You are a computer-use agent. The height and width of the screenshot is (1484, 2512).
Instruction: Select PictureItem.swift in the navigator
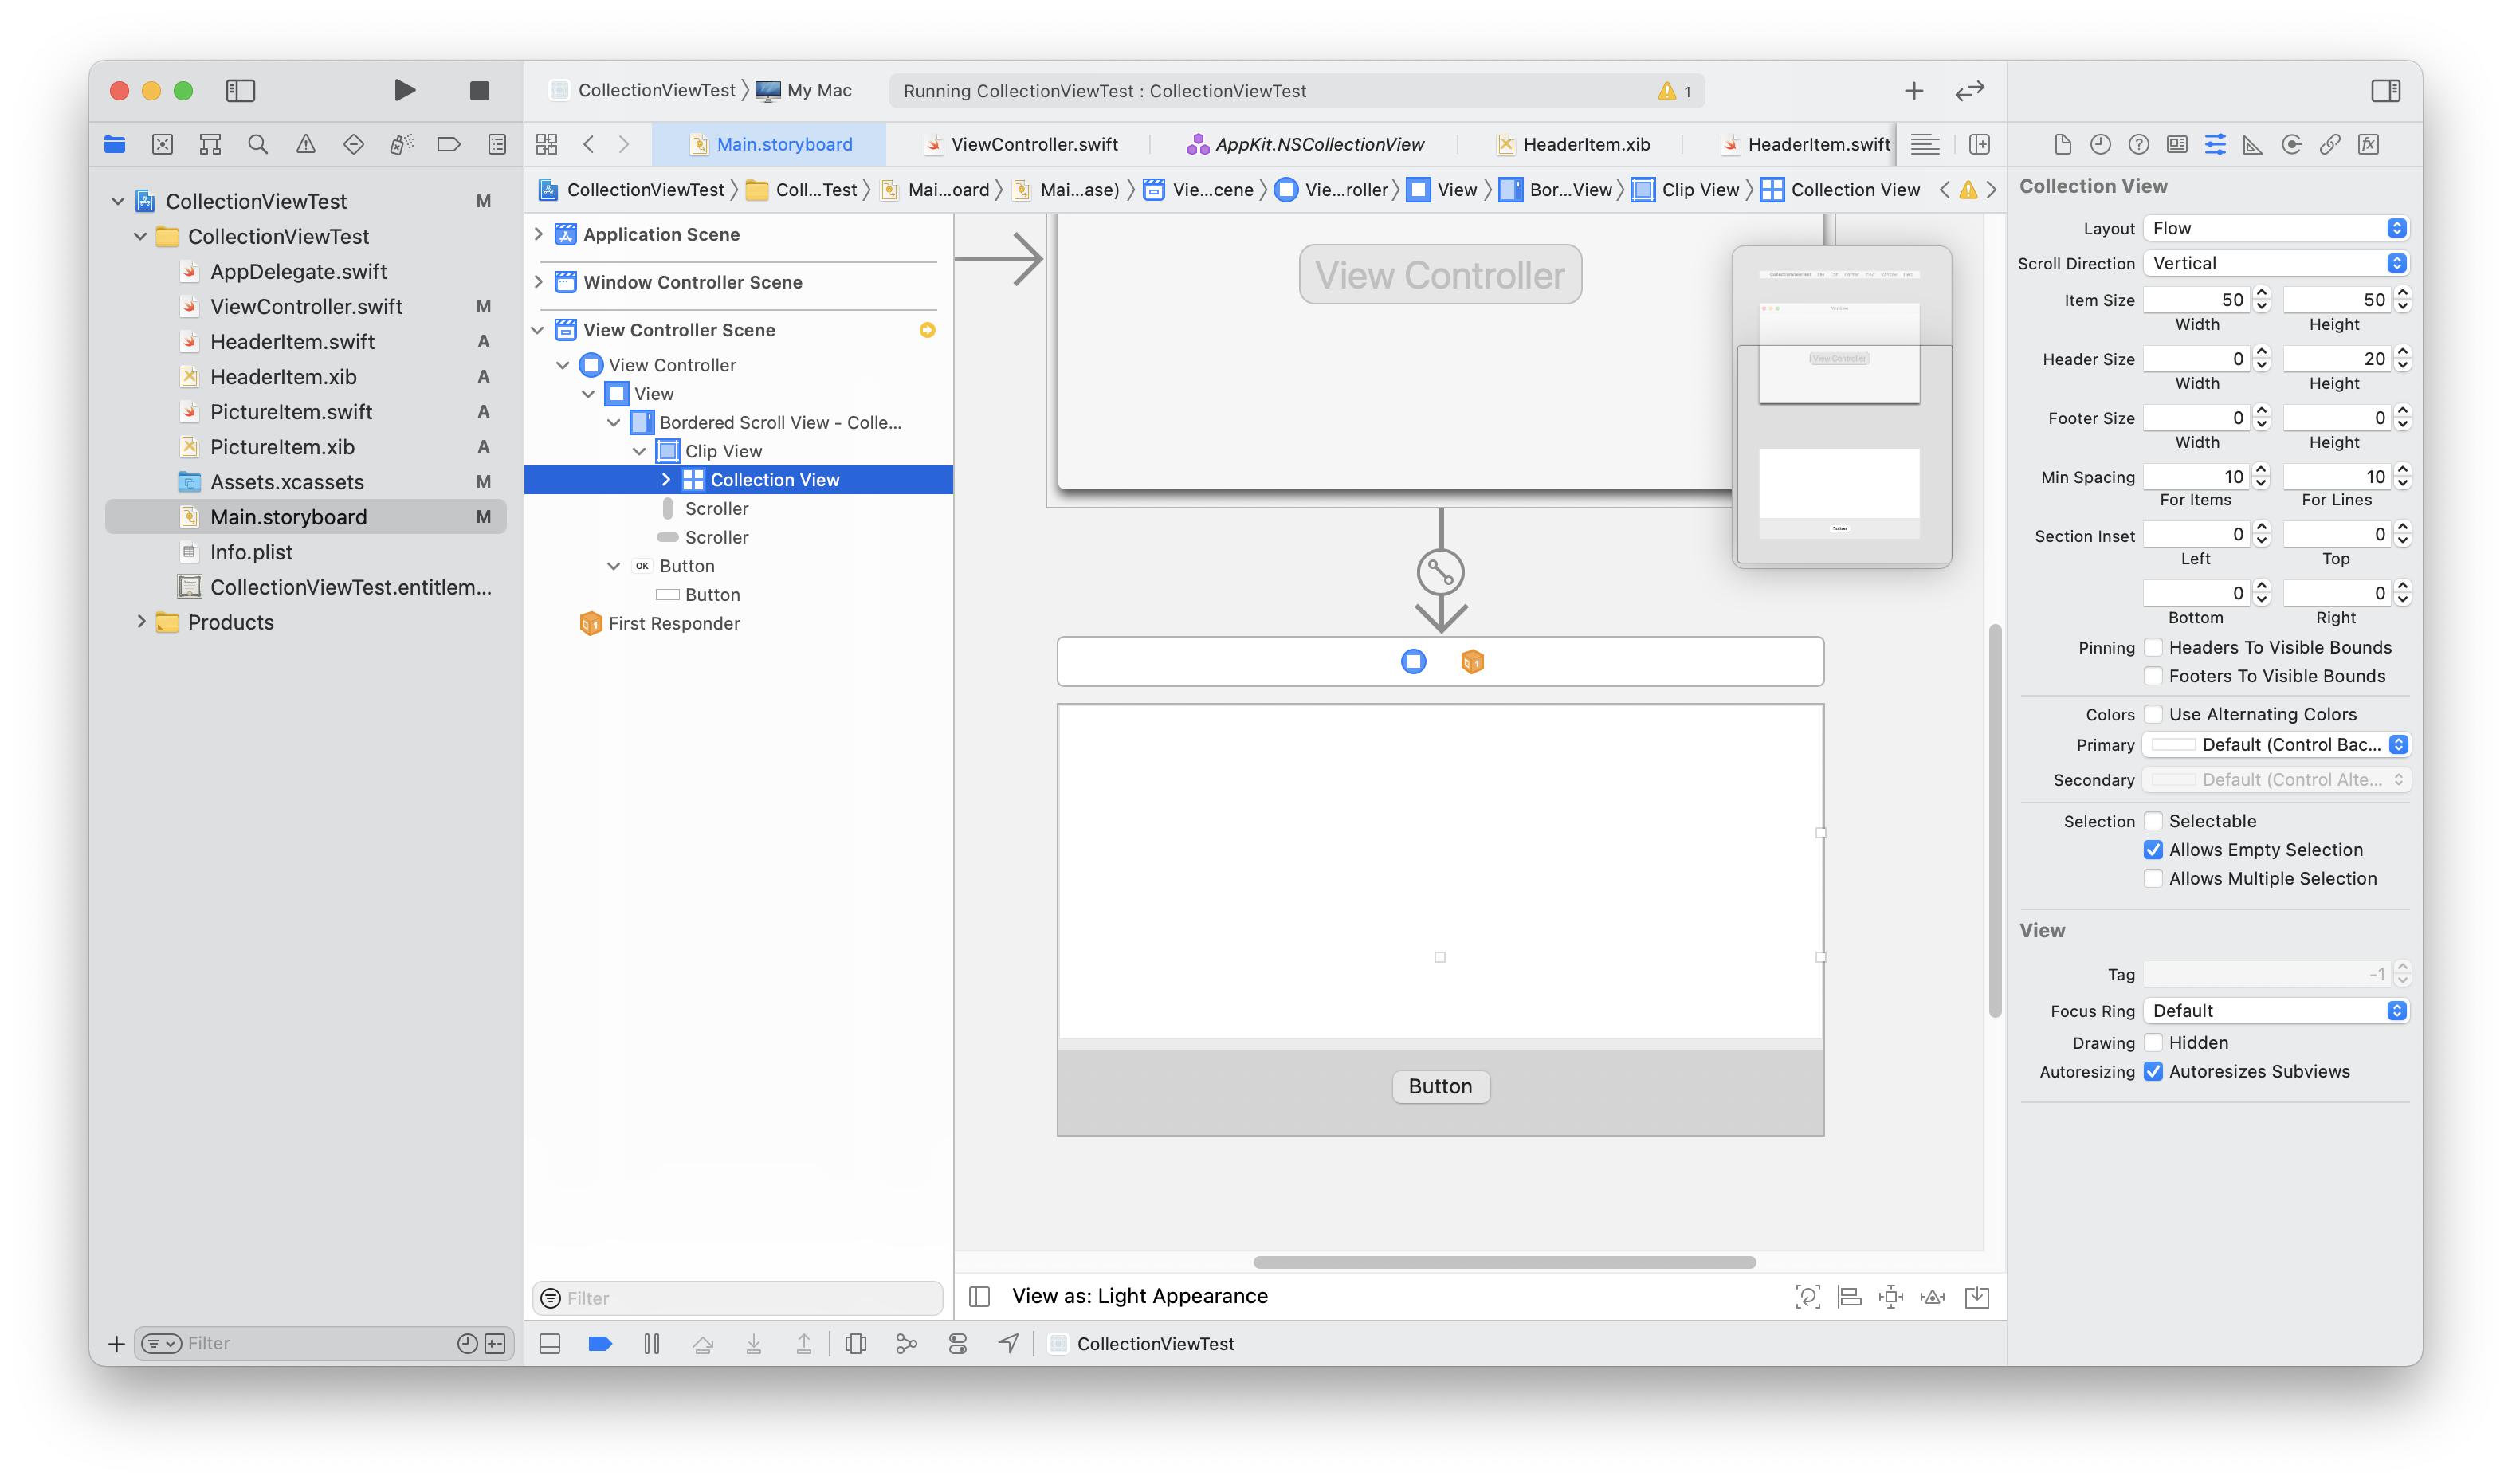coord(290,412)
